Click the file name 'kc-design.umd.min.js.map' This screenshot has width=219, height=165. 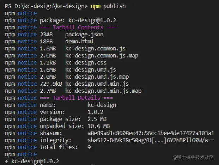tap(103, 91)
